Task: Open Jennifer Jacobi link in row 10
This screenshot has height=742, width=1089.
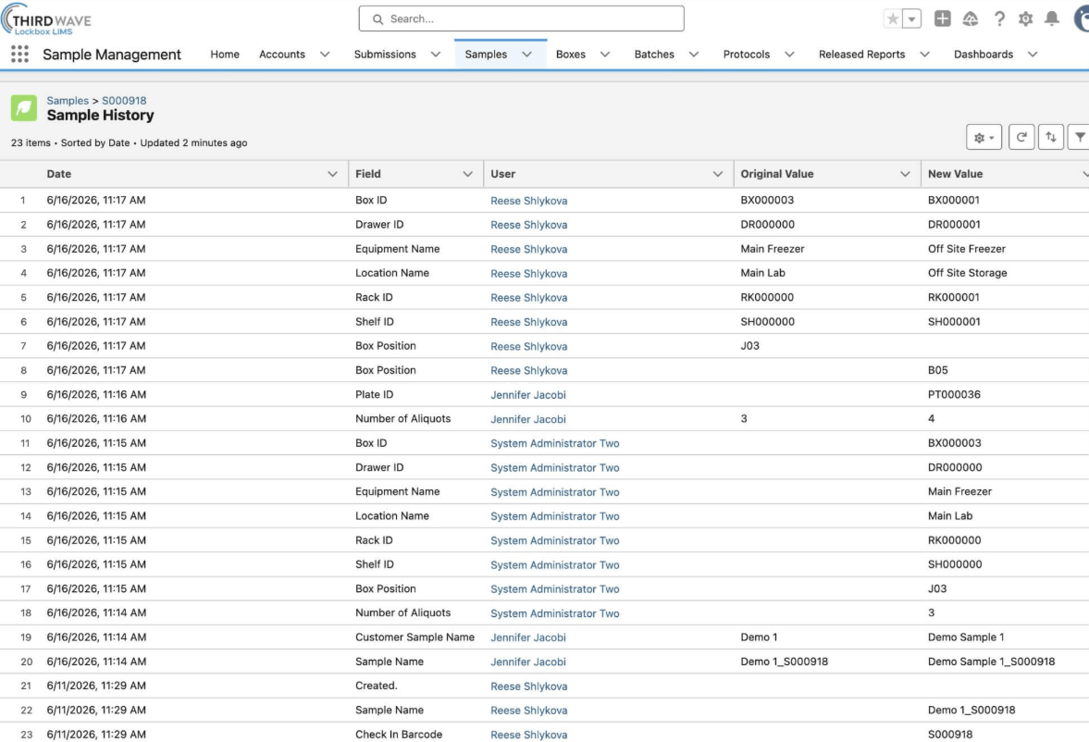Action: (x=527, y=419)
